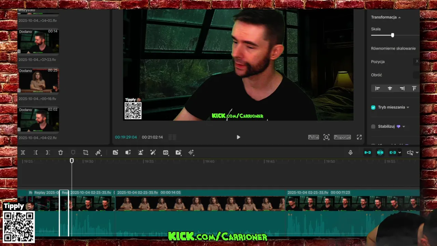Screen dimensions: 437x246
Task: Uncheck the Tryb mieszania checkbox
Action: 373,107
